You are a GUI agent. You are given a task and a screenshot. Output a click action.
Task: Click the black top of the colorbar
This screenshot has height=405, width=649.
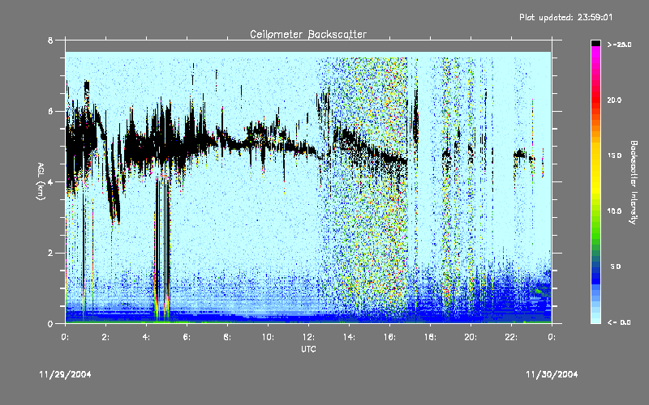[x=595, y=43]
